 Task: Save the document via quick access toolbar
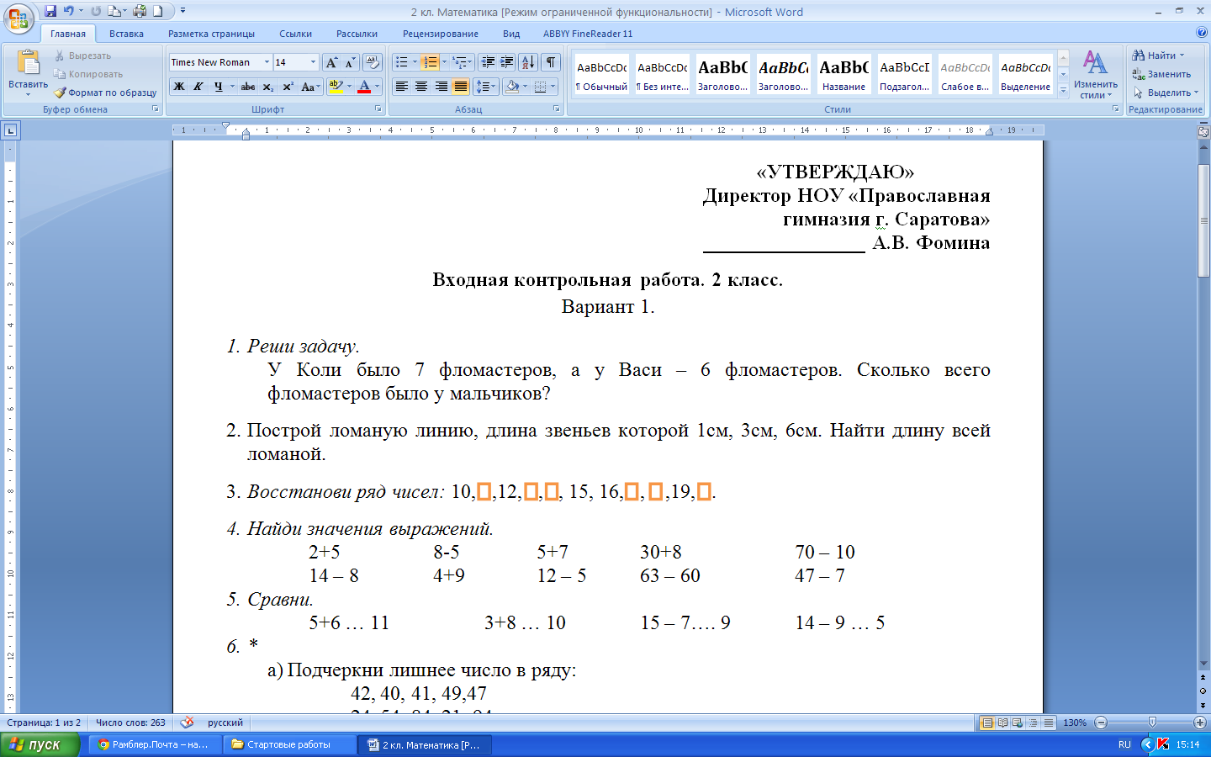coord(50,11)
